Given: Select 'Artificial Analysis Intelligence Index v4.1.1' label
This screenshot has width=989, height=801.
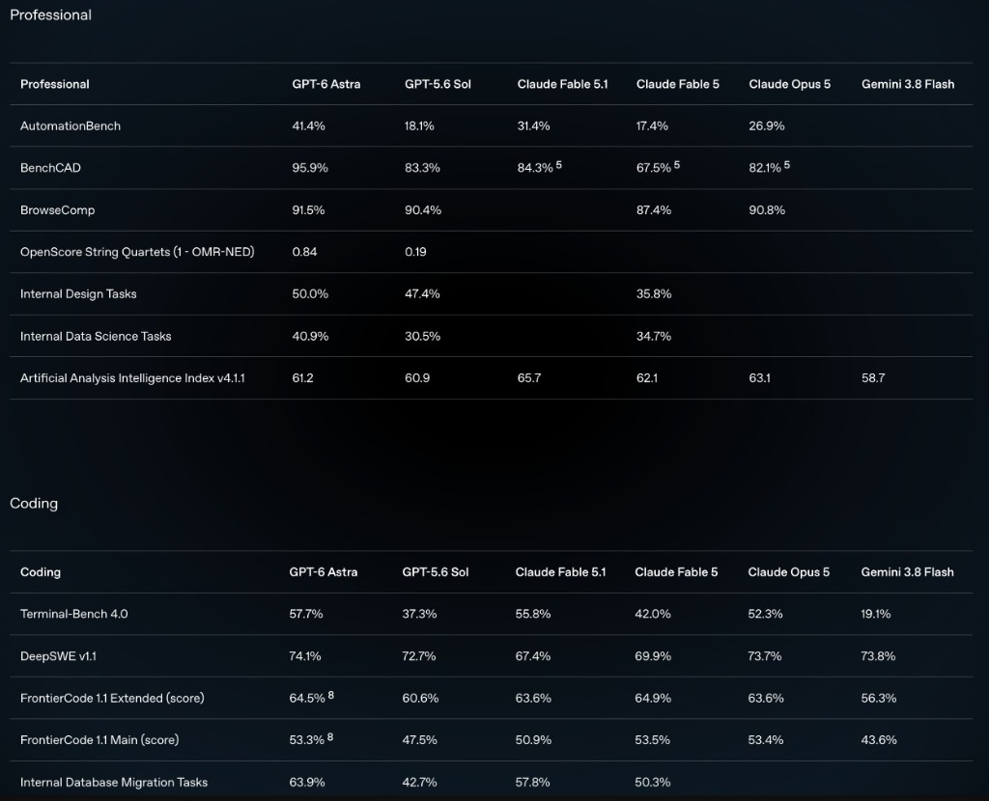Looking at the screenshot, I should point(132,378).
